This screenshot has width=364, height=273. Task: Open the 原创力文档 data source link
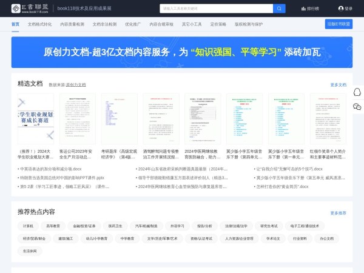pyautogui.click(x=76, y=85)
